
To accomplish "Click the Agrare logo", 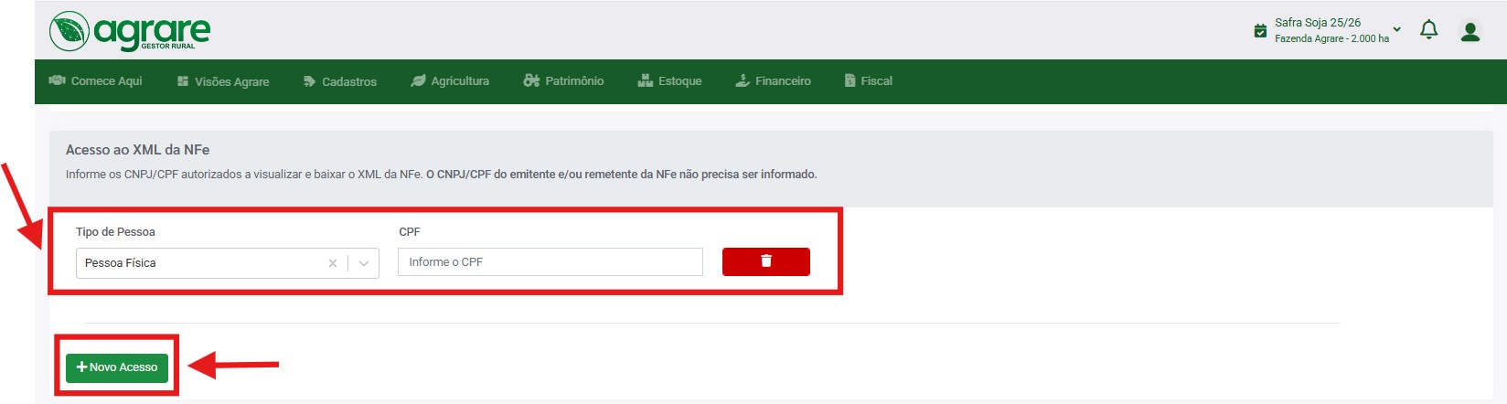I will [130, 31].
